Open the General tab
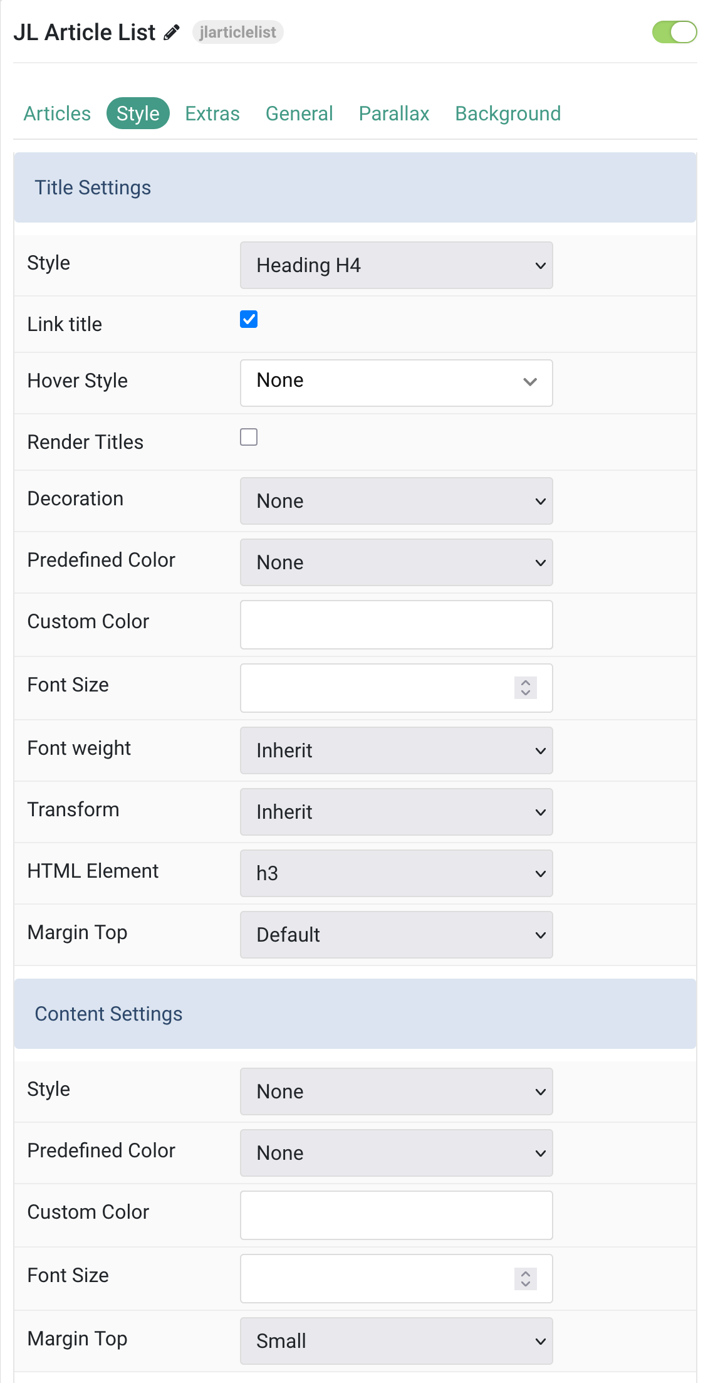This screenshot has height=1383, width=708. (x=299, y=113)
